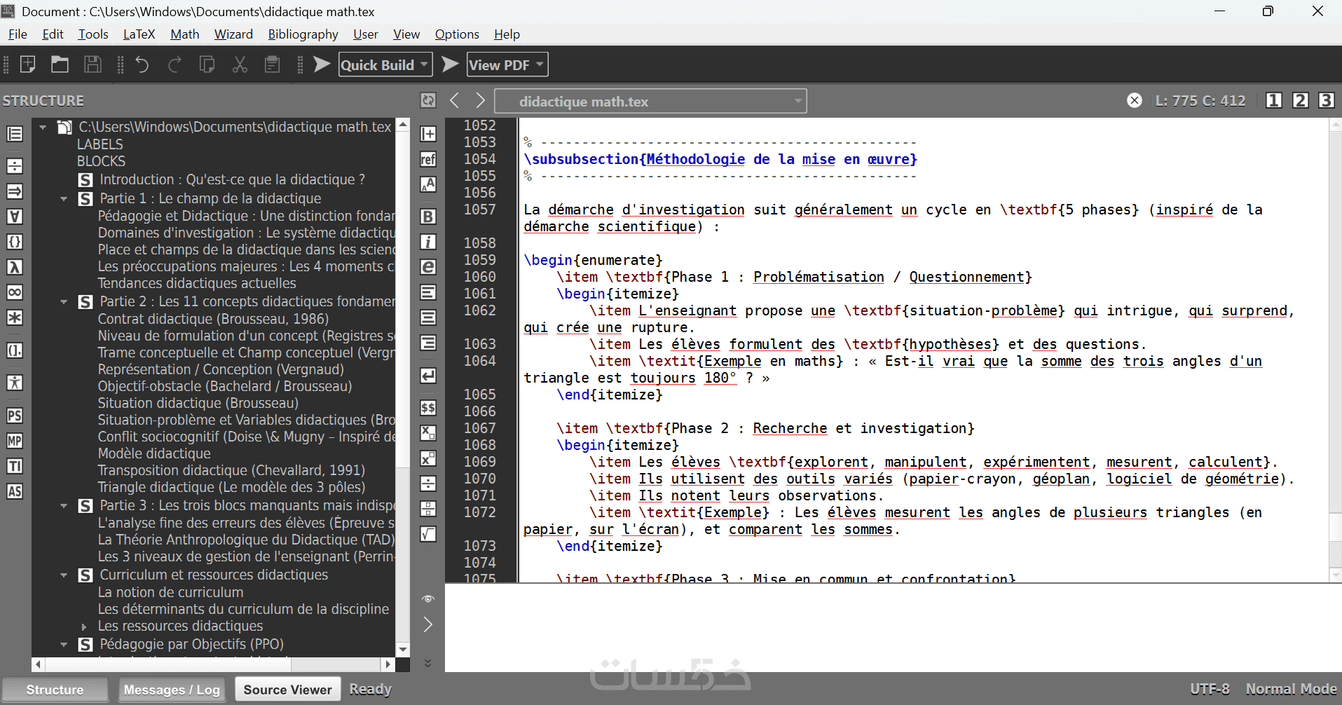The height and width of the screenshot is (705, 1342).
Task: Open the miscellaneous symbols panel (∀ icon)
Action: 15,217
